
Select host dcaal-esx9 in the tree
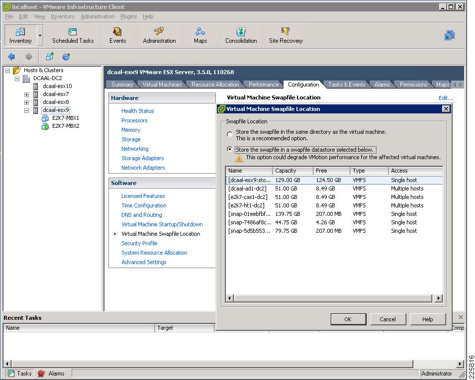coord(56,110)
